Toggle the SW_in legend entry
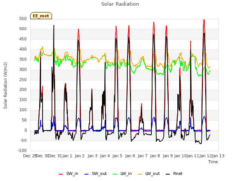Screen dimensions: 241x181 [x=69, y=173]
